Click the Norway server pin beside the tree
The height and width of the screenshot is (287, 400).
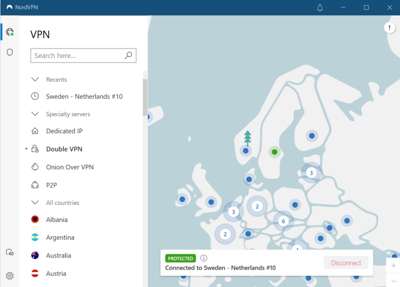click(x=246, y=151)
